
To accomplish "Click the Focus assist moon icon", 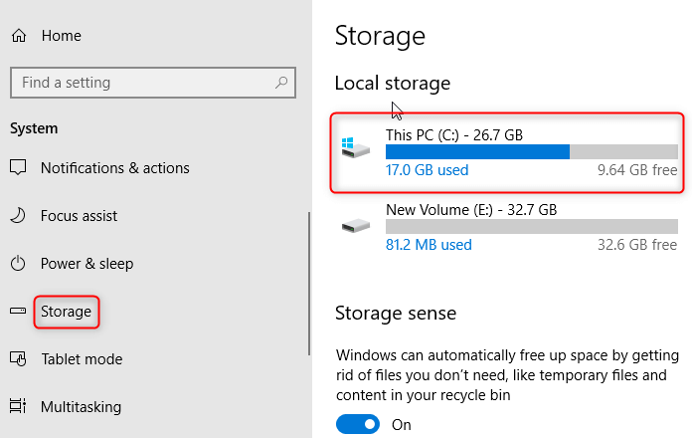I will pyautogui.click(x=18, y=216).
